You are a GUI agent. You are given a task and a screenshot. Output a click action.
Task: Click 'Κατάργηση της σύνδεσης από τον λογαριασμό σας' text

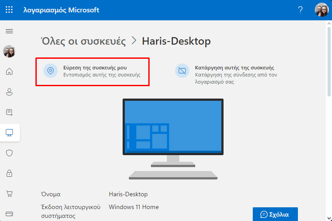(x=236, y=78)
